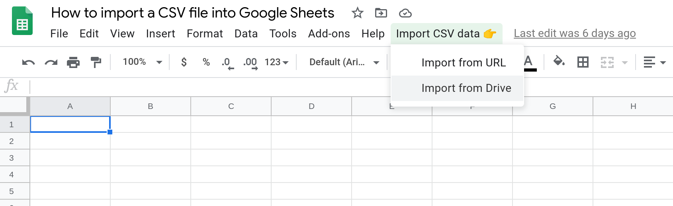Open Last edit was 6 days ago link

(575, 33)
